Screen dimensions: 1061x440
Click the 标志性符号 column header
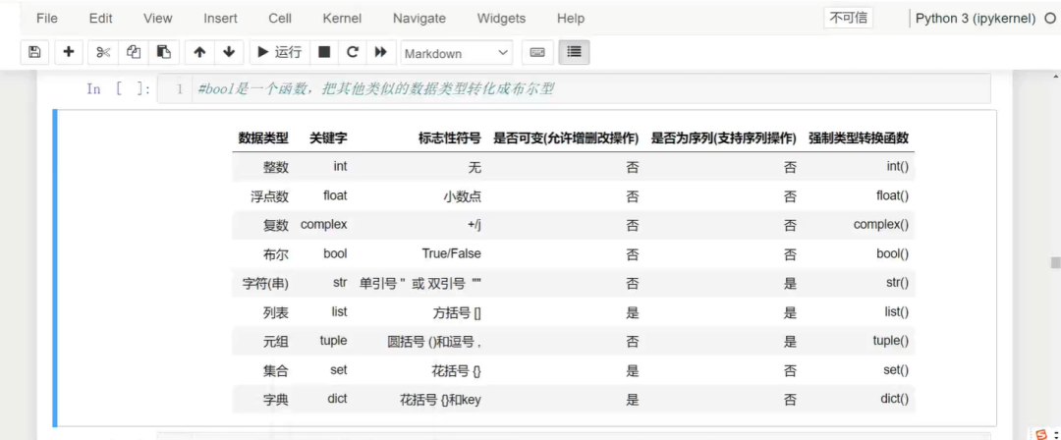pyautogui.click(x=449, y=138)
